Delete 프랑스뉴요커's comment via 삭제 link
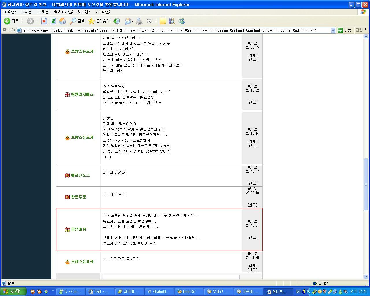Viewport: 370px width, 296px height. [x=252, y=266]
